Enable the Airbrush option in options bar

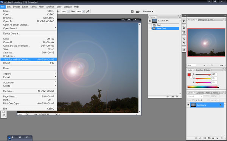pyautogui.click(x=88, y=11)
